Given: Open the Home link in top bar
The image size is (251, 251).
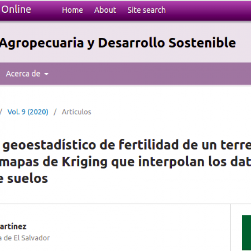Looking at the screenshot, I should [x=72, y=10].
